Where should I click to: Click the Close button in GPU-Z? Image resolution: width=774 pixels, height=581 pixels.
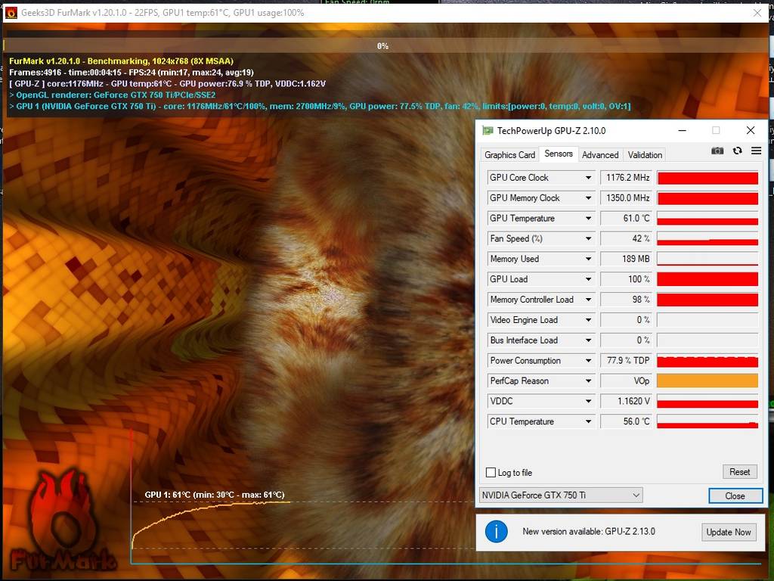click(735, 496)
